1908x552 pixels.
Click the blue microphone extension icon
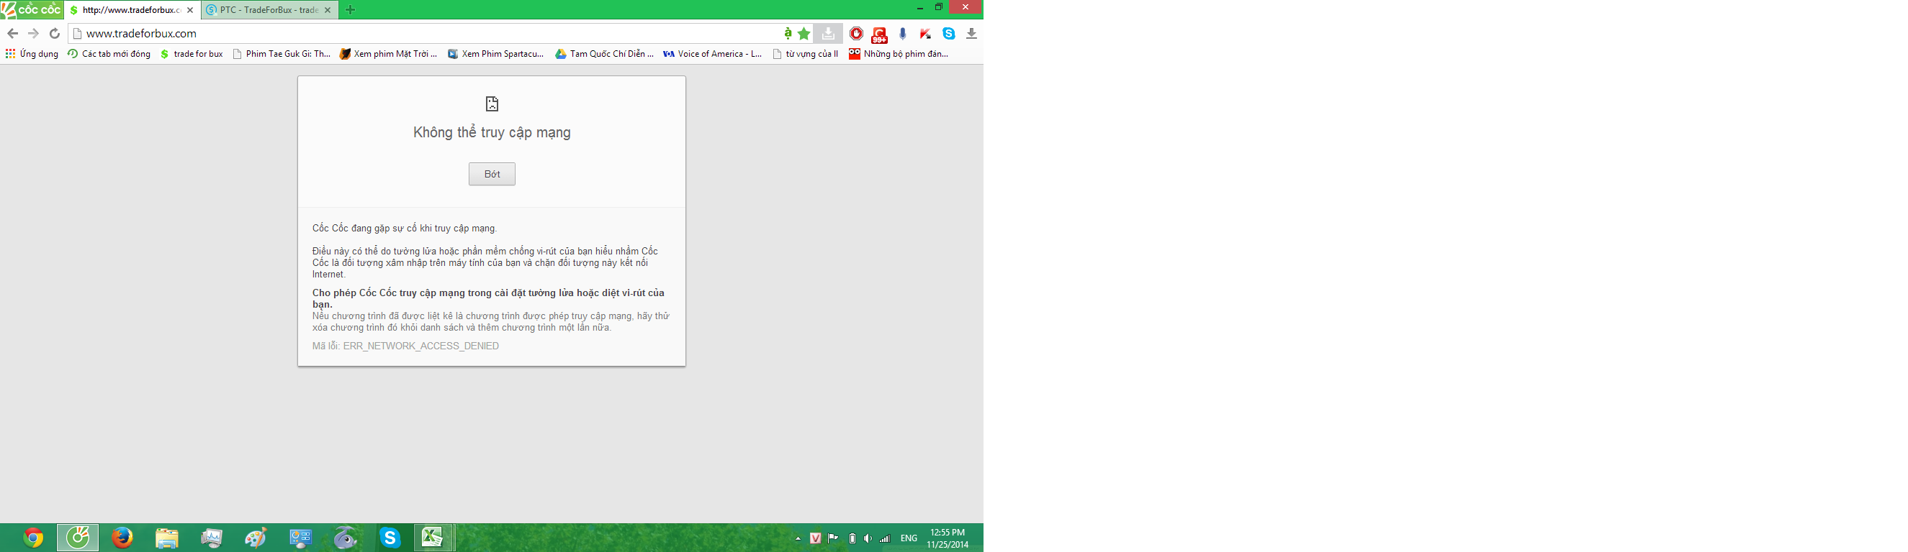click(x=902, y=33)
